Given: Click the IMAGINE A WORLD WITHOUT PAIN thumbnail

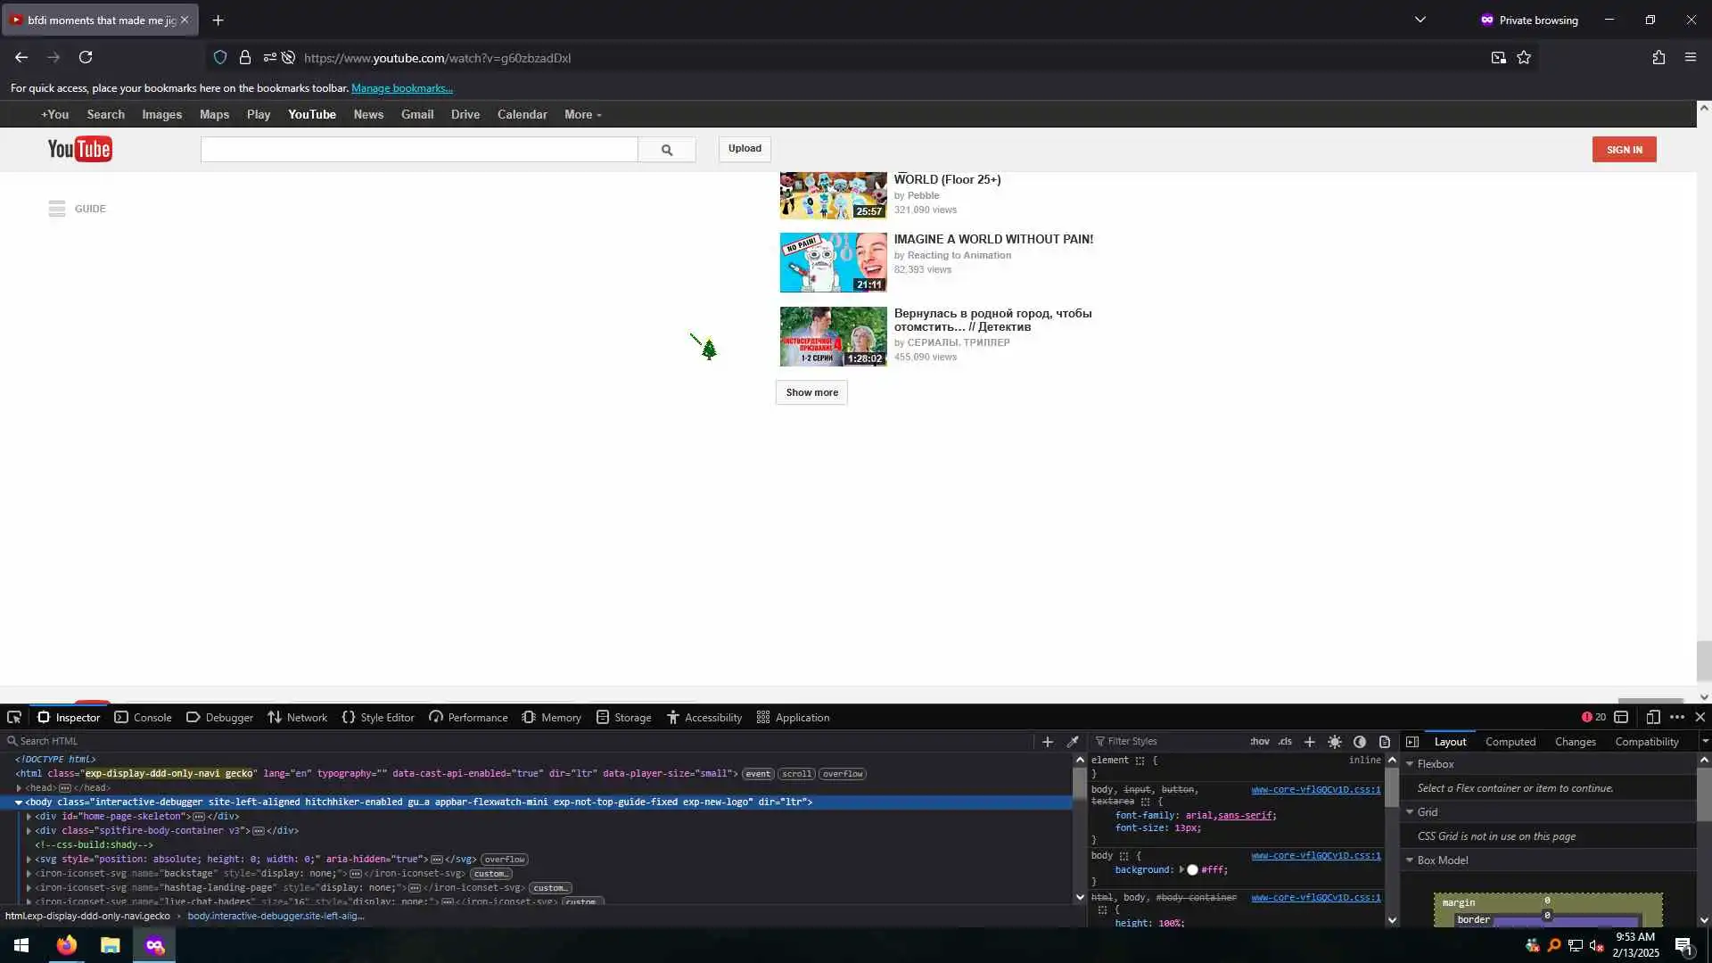Looking at the screenshot, I should pyautogui.click(x=833, y=262).
